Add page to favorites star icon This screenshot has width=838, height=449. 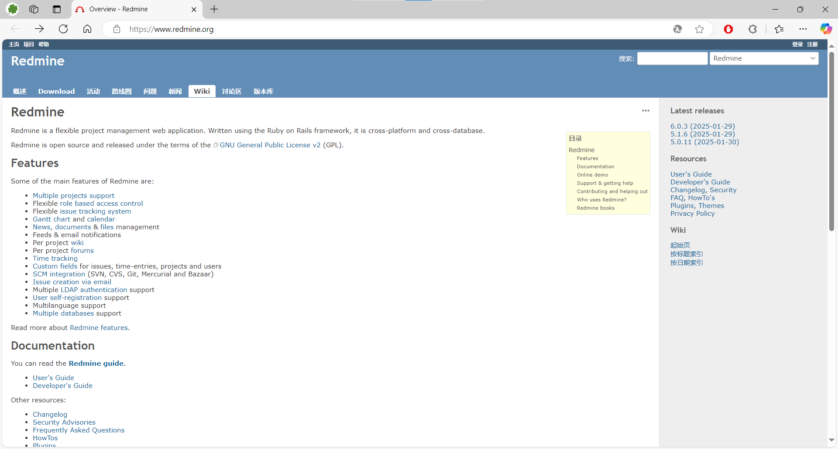pyautogui.click(x=699, y=29)
